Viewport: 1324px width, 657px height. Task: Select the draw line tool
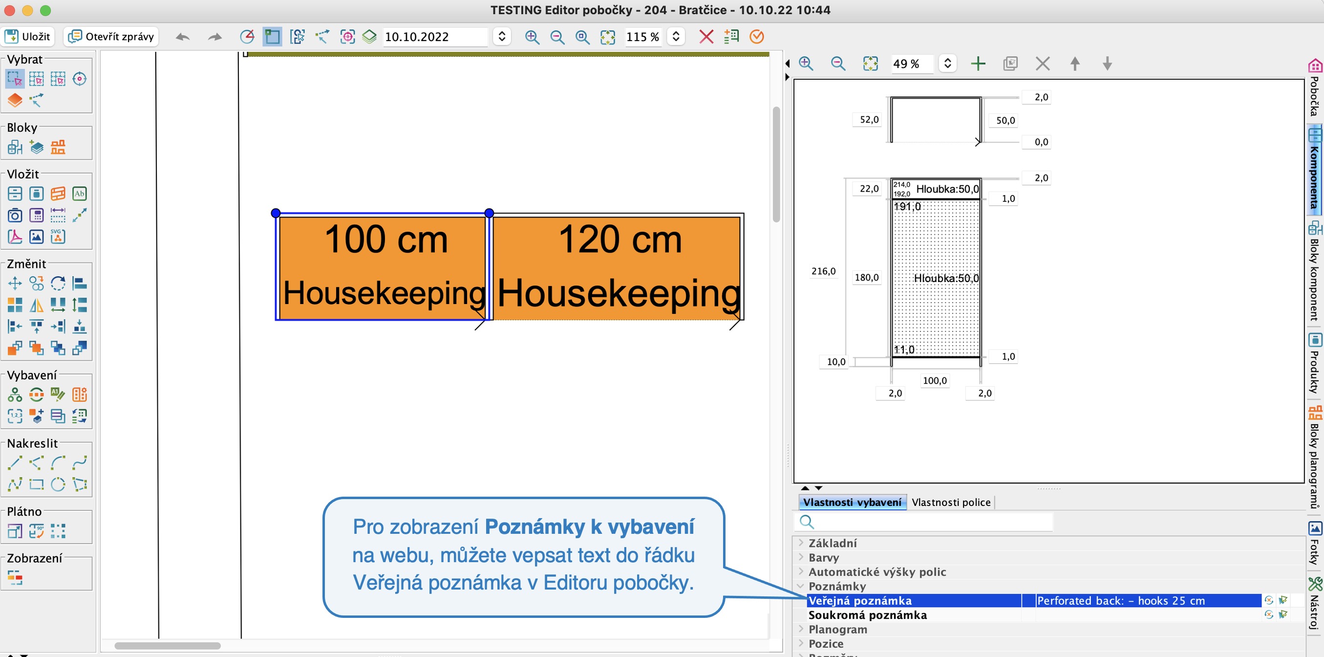(15, 462)
